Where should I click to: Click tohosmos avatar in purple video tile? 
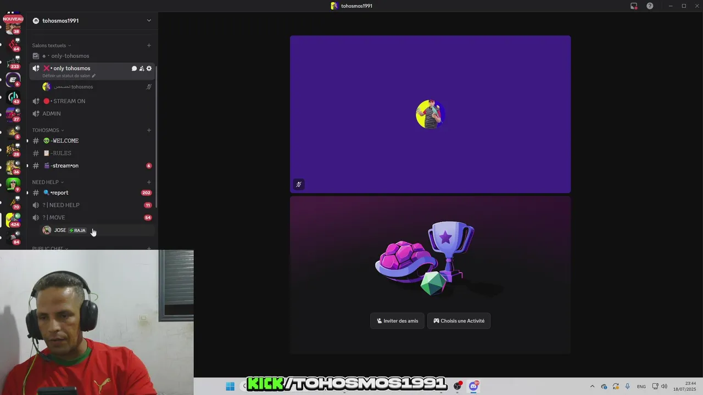[x=430, y=114]
